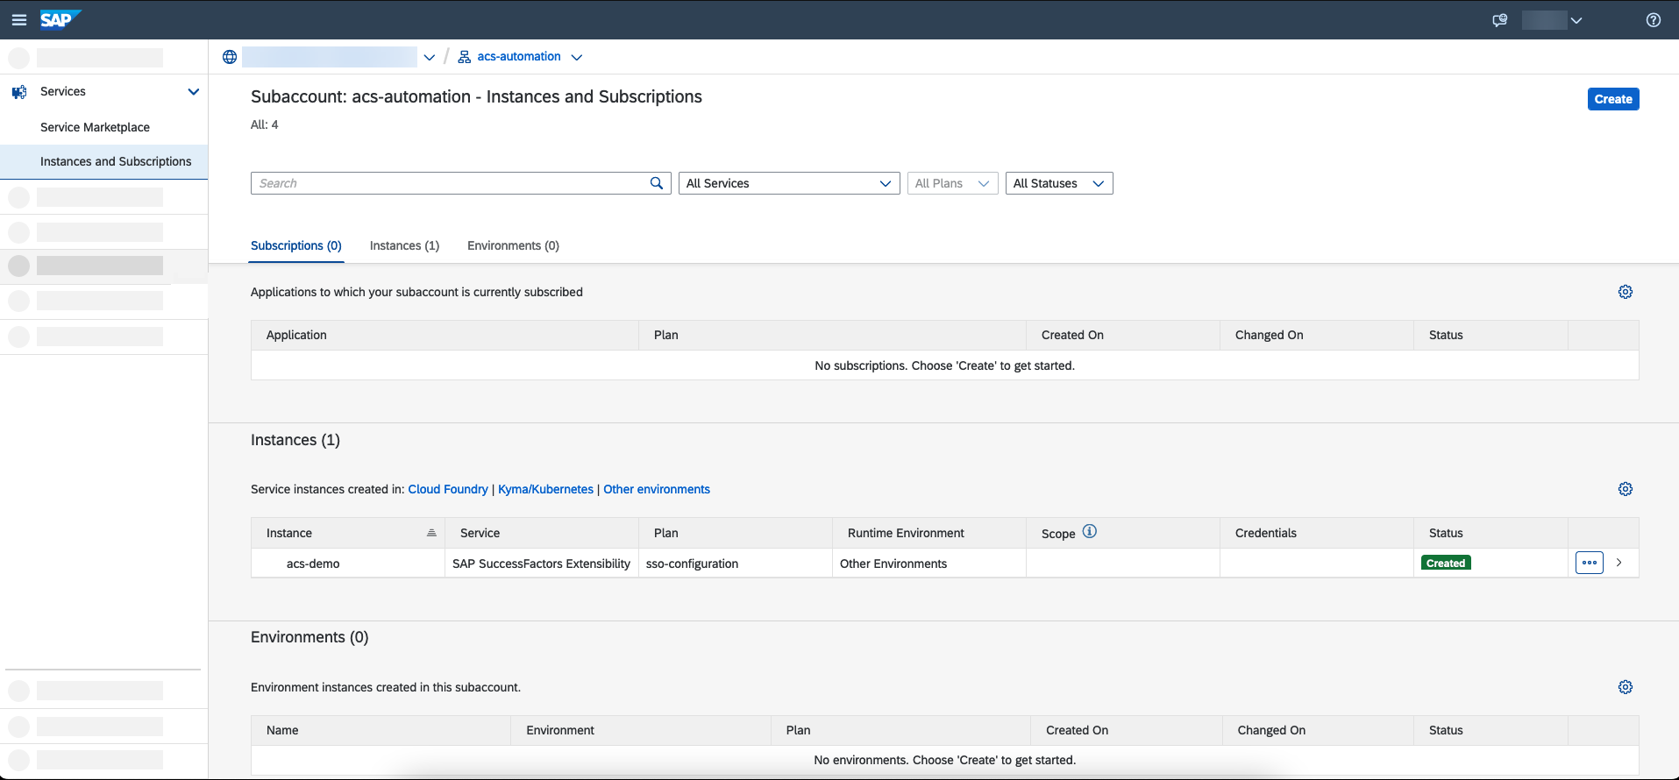Image resolution: width=1679 pixels, height=780 pixels.
Task: Click the Credentials column header
Action: (x=1317, y=533)
